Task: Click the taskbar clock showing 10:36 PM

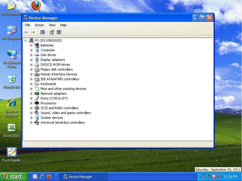Action: 231,176
